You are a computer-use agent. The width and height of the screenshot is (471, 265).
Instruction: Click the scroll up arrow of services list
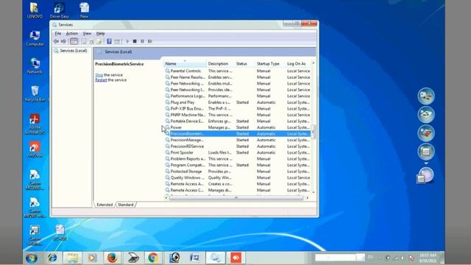[x=314, y=63]
